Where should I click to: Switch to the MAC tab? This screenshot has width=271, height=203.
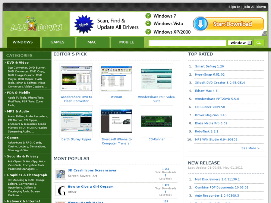[x=92, y=42]
